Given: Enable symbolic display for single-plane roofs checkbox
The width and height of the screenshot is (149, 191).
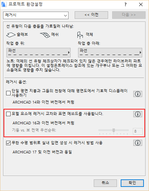Looking at the screenshot, I should 8,93.
